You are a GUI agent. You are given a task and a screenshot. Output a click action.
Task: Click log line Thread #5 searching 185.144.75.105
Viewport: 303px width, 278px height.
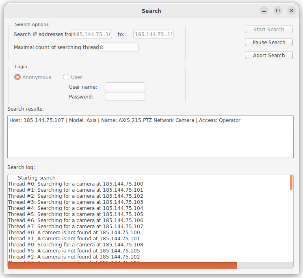coord(76,214)
